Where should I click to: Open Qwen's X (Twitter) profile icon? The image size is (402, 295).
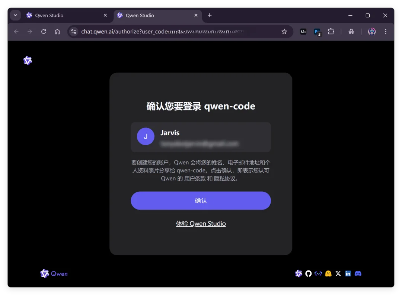pos(338,273)
